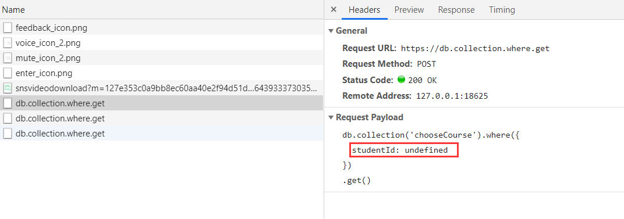Click the voice_icon_2.png thumbnail icon

click(7, 43)
